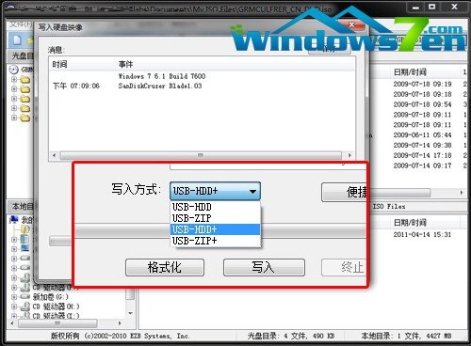Click the 时间 column header in message list

[x=59, y=65]
